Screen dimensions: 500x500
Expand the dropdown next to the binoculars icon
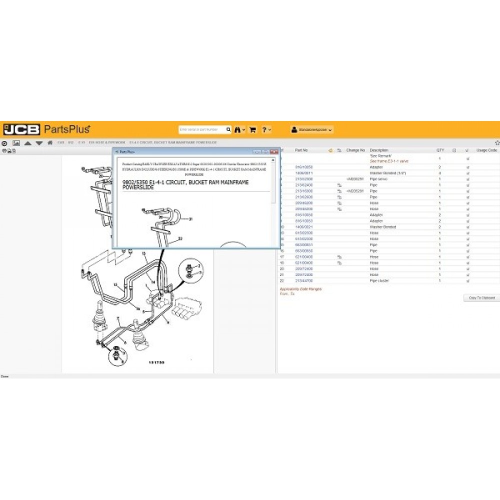pyautogui.click(x=243, y=129)
